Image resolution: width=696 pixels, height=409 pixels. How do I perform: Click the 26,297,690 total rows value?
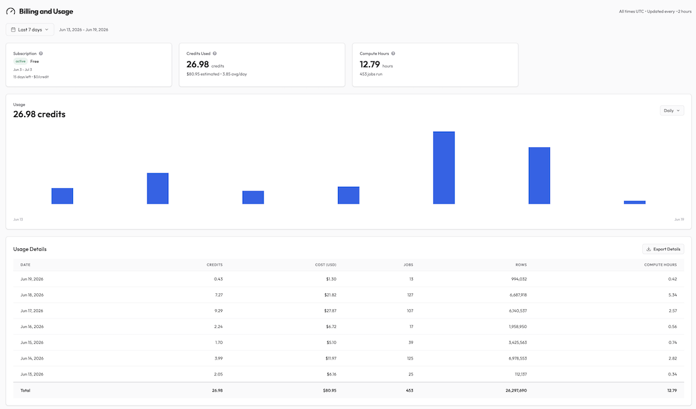(x=516, y=391)
